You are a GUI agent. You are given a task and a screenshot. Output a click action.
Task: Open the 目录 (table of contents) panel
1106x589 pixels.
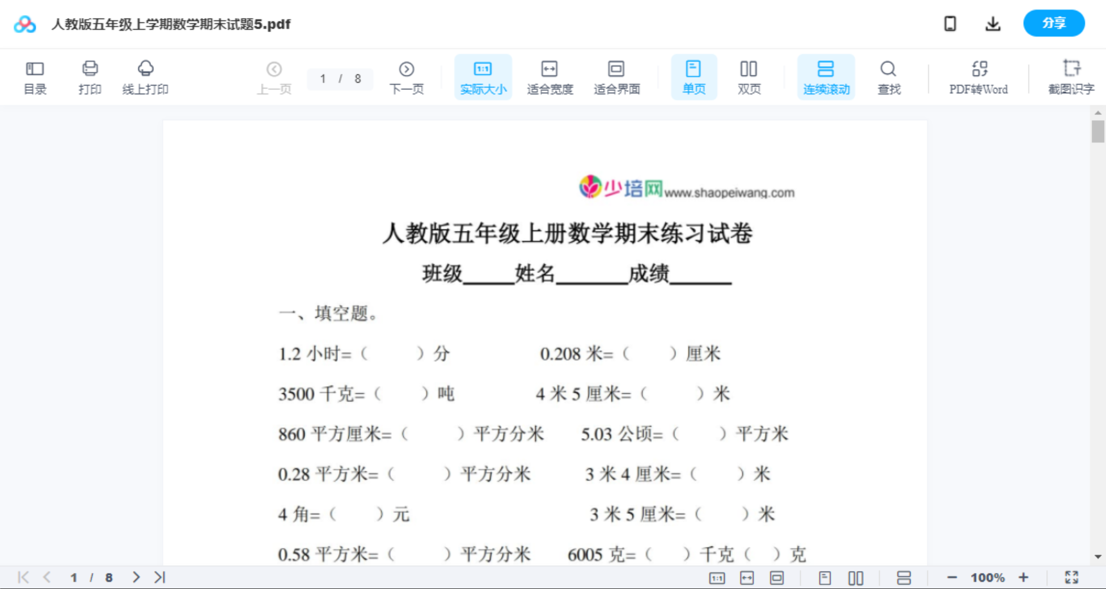(35, 76)
